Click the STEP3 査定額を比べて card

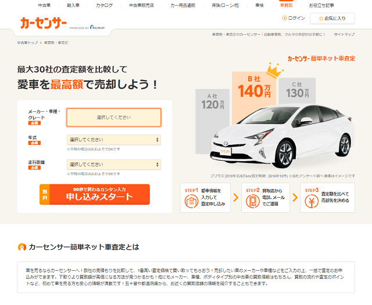pos(328,198)
